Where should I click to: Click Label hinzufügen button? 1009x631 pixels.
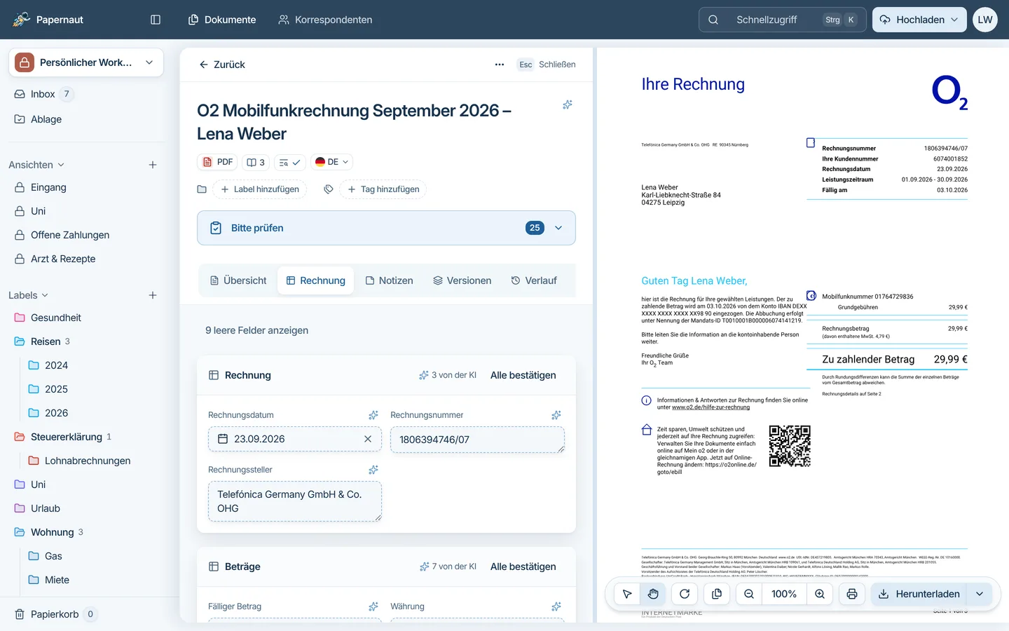pos(260,189)
